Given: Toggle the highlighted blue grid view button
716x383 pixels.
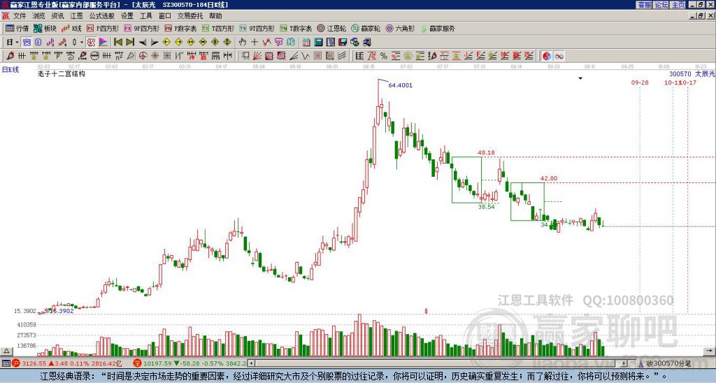Looking at the screenshot, I should (x=27, y=43).
